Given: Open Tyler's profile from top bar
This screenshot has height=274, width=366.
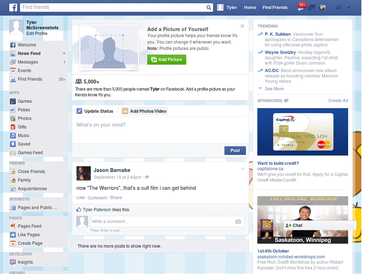Looking at the screenshot, I should pos(227,7).
